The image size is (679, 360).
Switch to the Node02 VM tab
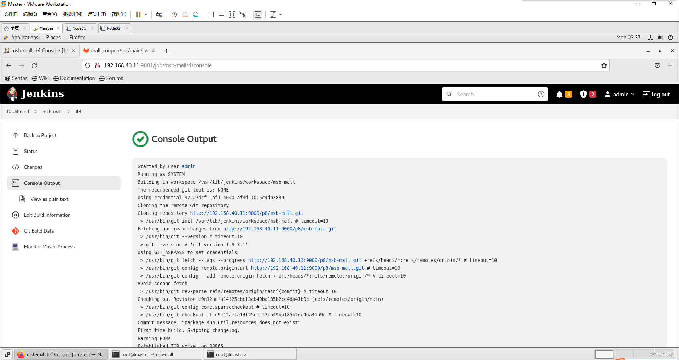114,28
